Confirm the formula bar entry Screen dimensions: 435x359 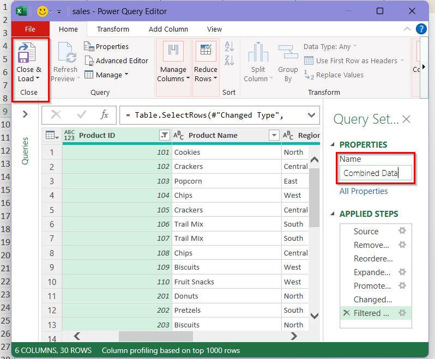coord(81,114)
